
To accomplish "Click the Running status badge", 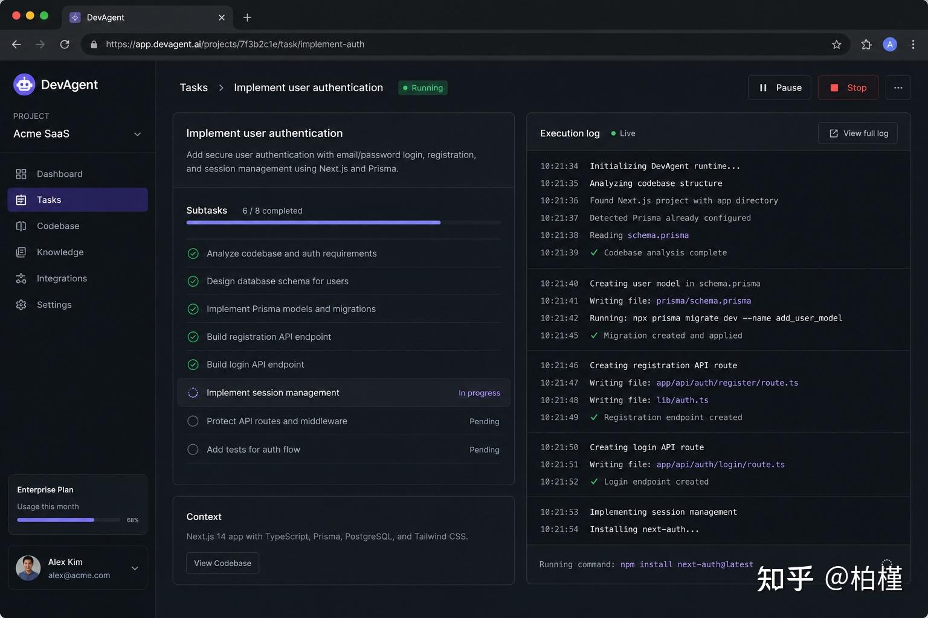I will (423, 88).
